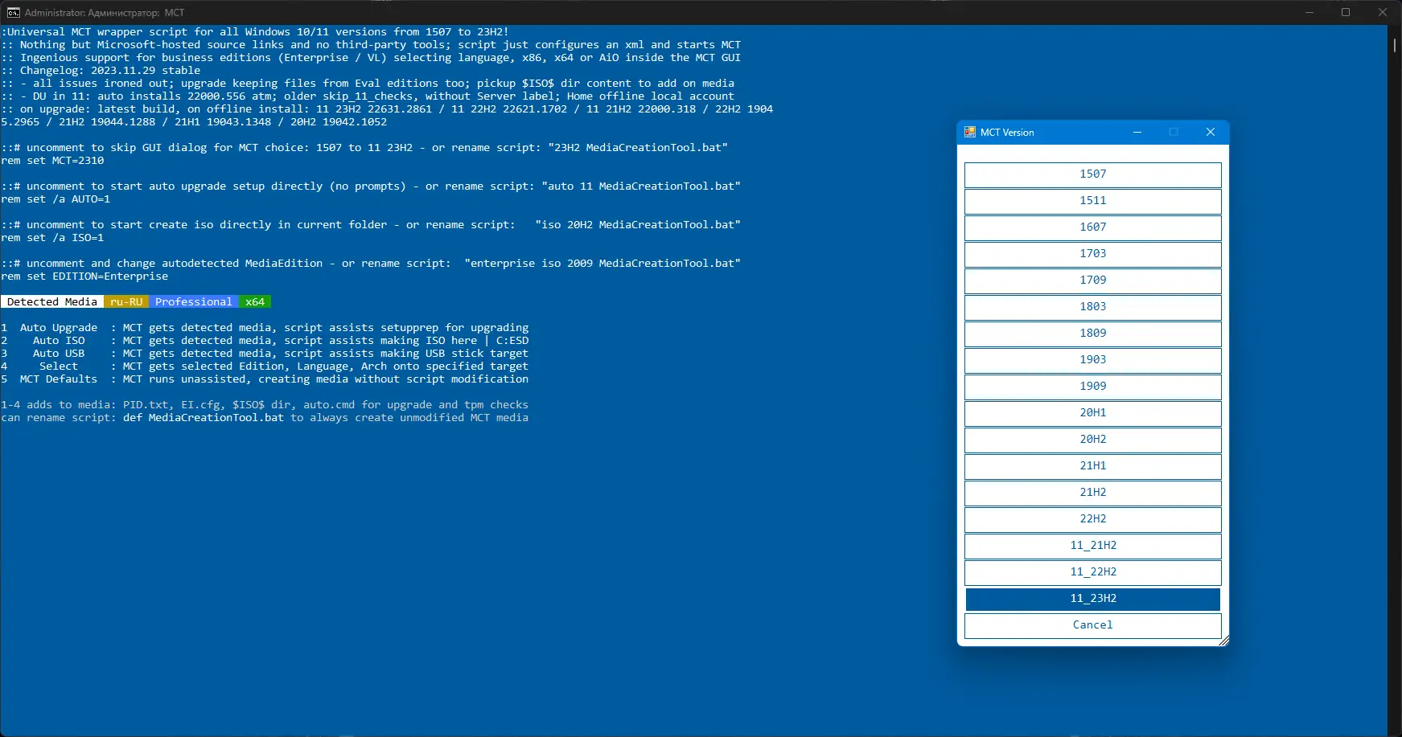
Task: Click the "def MediaCreationTool.bat" text
Action: pyautogui.click(x=204, y=418)
